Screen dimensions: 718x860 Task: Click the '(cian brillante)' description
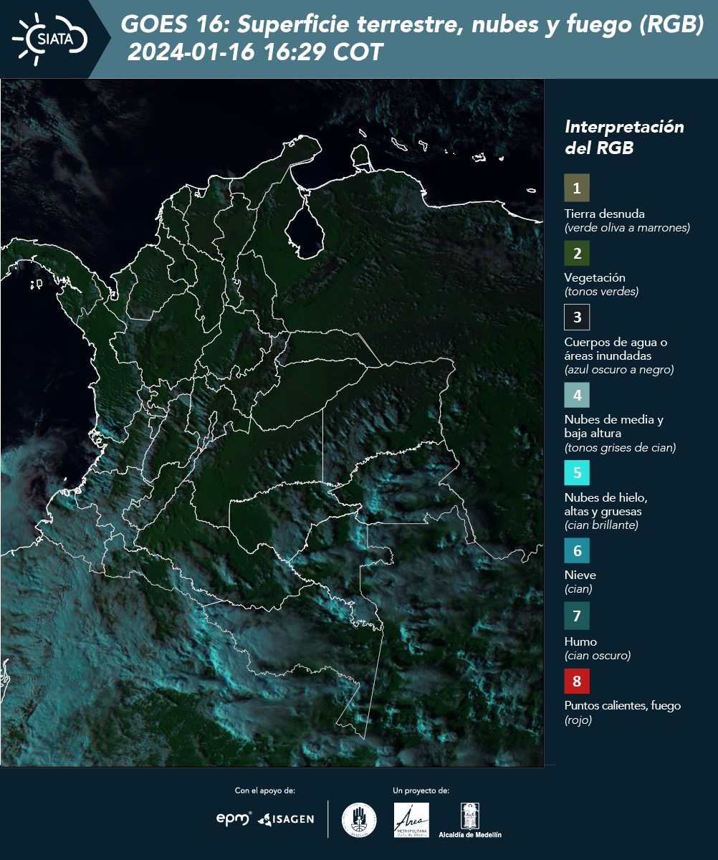pyautogui.click(x=601, y=525)
